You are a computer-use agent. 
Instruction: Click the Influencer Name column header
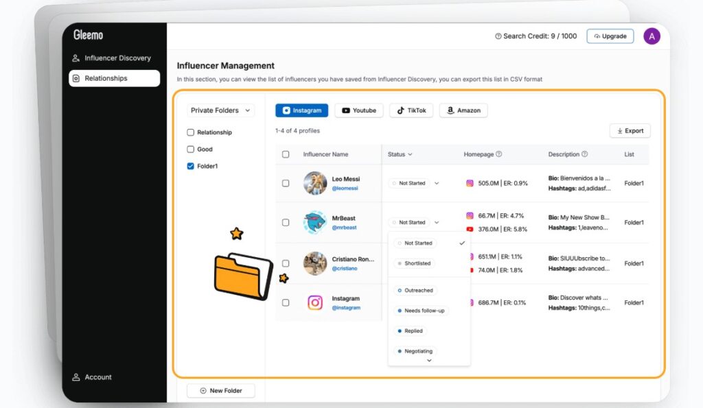point(325,154)
